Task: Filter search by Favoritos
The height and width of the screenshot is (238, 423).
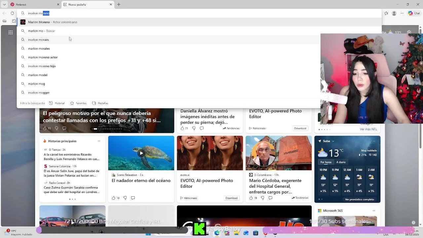Action: point(78,103)
